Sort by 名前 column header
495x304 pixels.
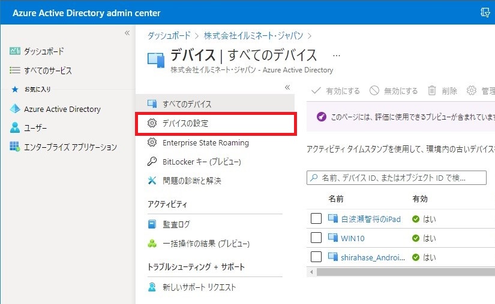click(x=335, y=199)
